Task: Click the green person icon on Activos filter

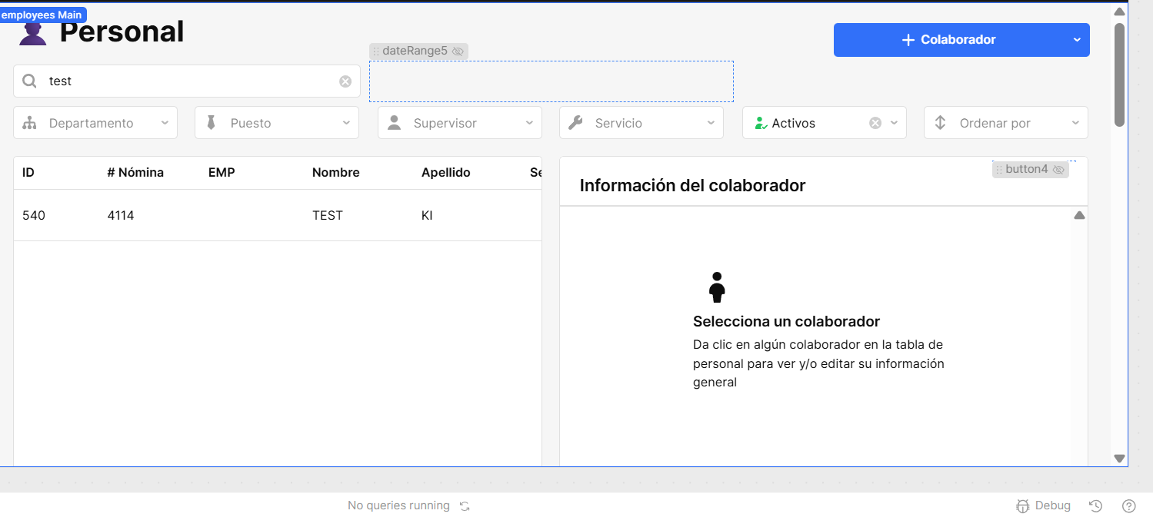Action: (x=761, y=122)
